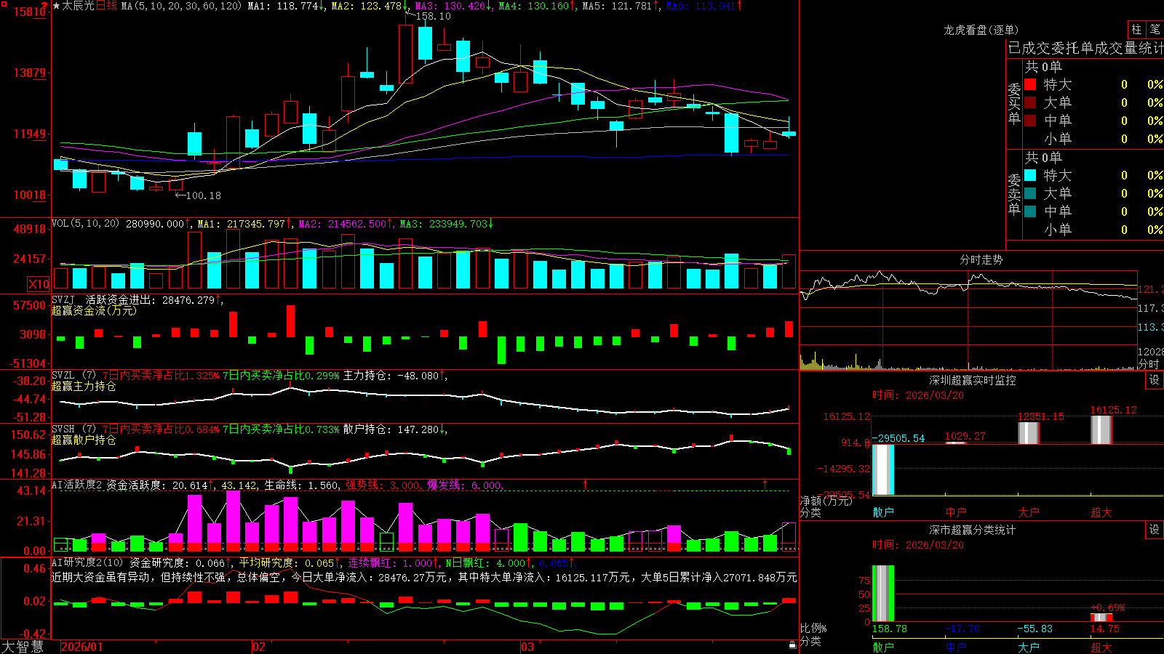Image resolution: width=1164 pixels, height=654 pixels.
Task: Click the SVZJ indicator name
Action: pos(63,299)
